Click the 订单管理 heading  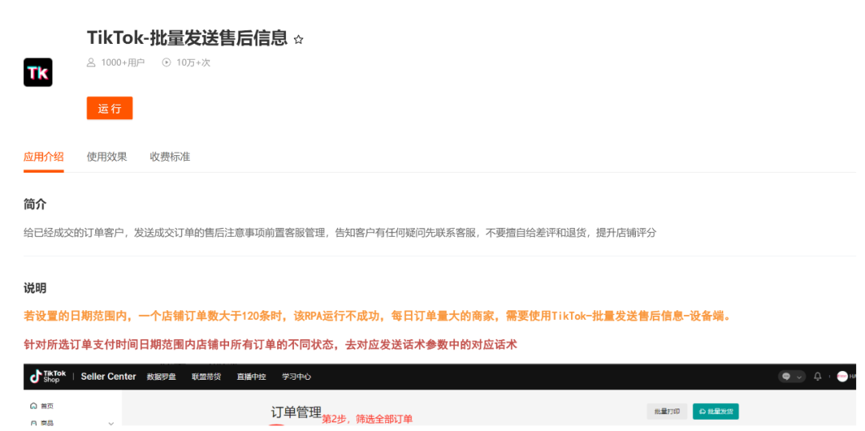[x=296, y=413]
